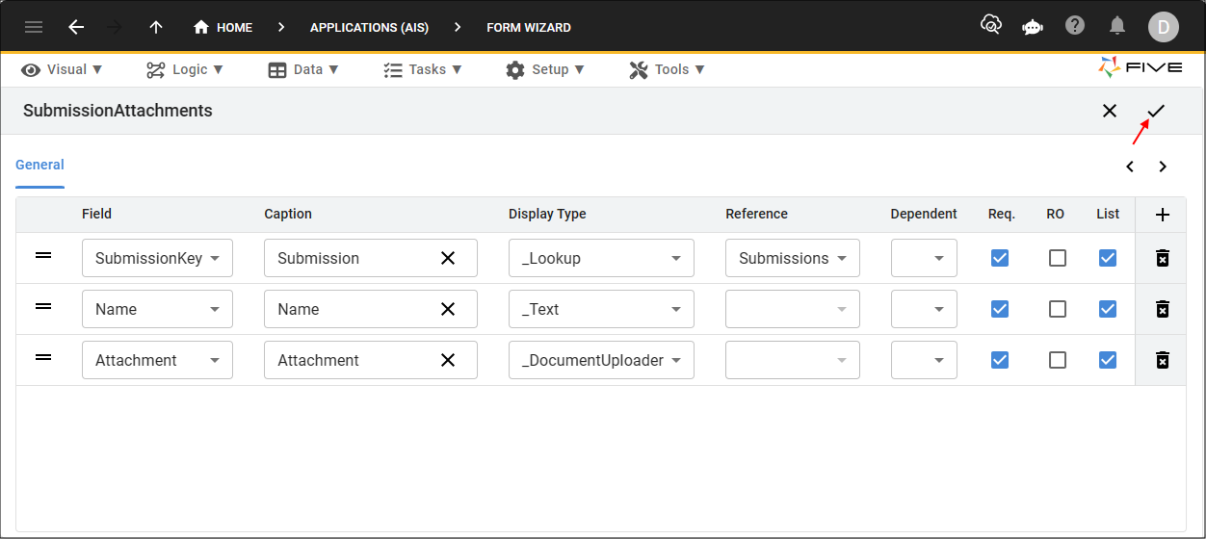Open the help question mark icon

point(1075,26)
